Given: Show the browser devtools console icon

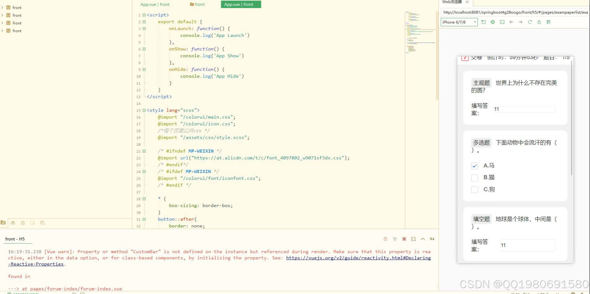Looking at the screenshot, I should [x=502, y=22].
